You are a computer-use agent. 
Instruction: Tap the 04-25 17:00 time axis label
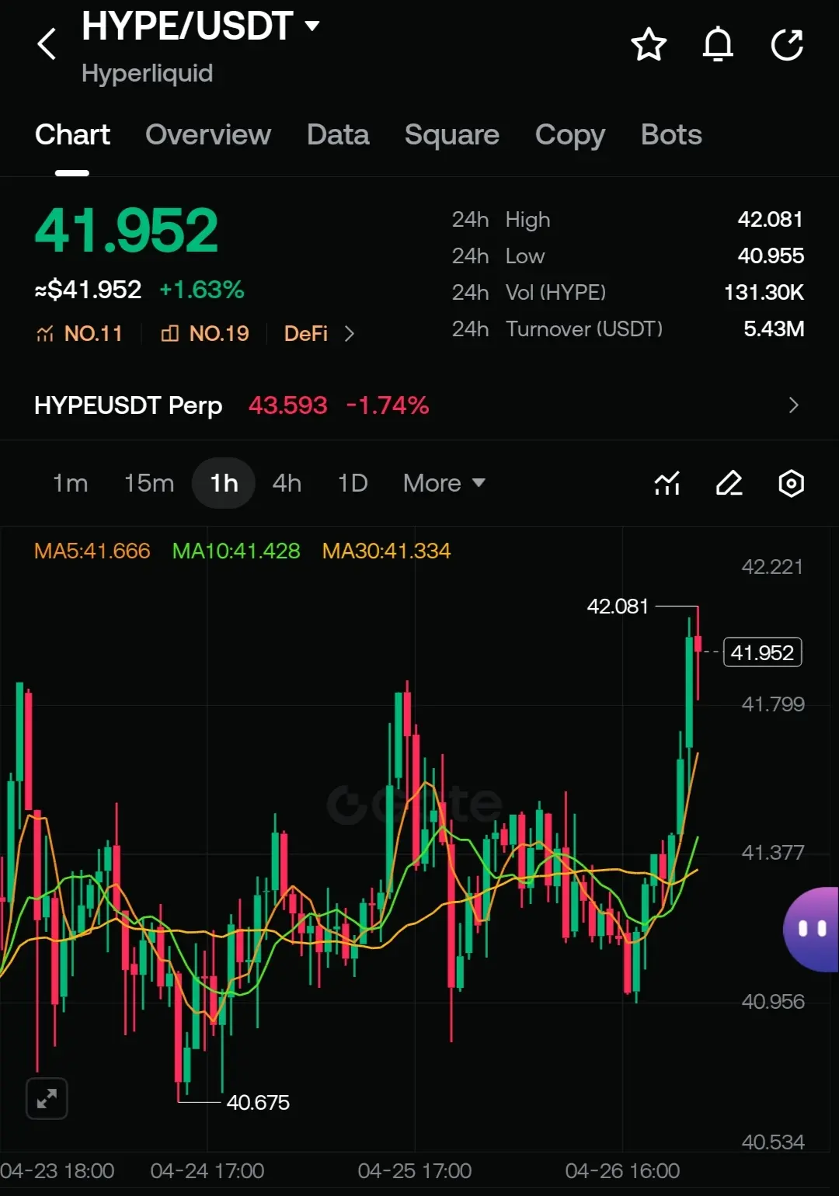(x=415, y=1170)
